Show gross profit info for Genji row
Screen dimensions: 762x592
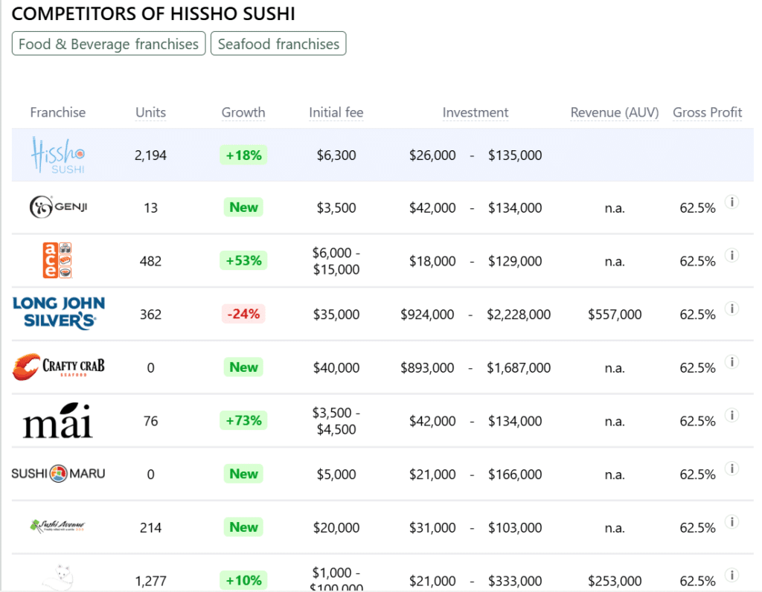[x=732, y=202]
